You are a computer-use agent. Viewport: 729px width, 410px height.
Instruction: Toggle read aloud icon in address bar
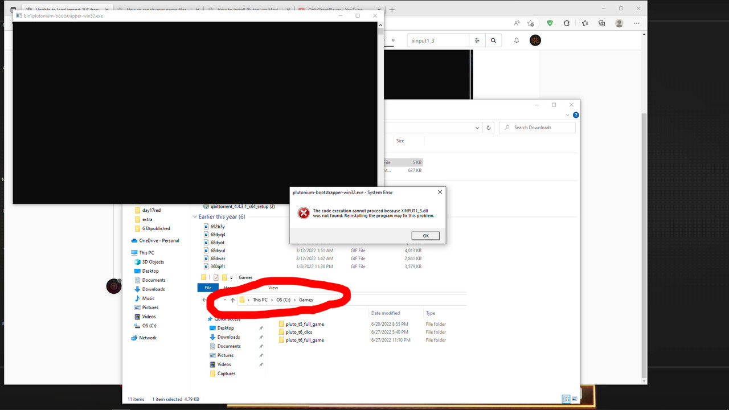click(x=517, y=23)
